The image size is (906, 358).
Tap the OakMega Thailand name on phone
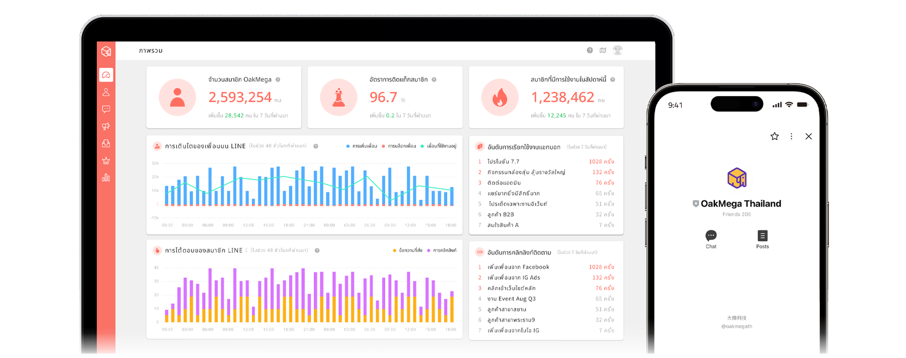tap(741, 204)
